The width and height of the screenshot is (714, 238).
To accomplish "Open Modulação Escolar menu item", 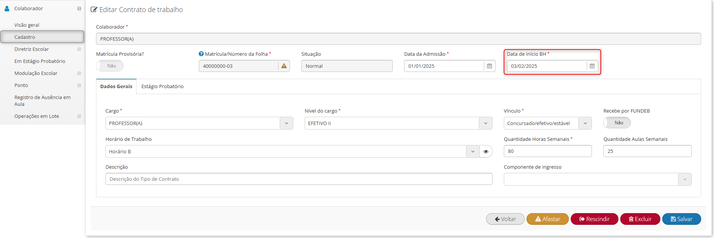I will [36, 73].
